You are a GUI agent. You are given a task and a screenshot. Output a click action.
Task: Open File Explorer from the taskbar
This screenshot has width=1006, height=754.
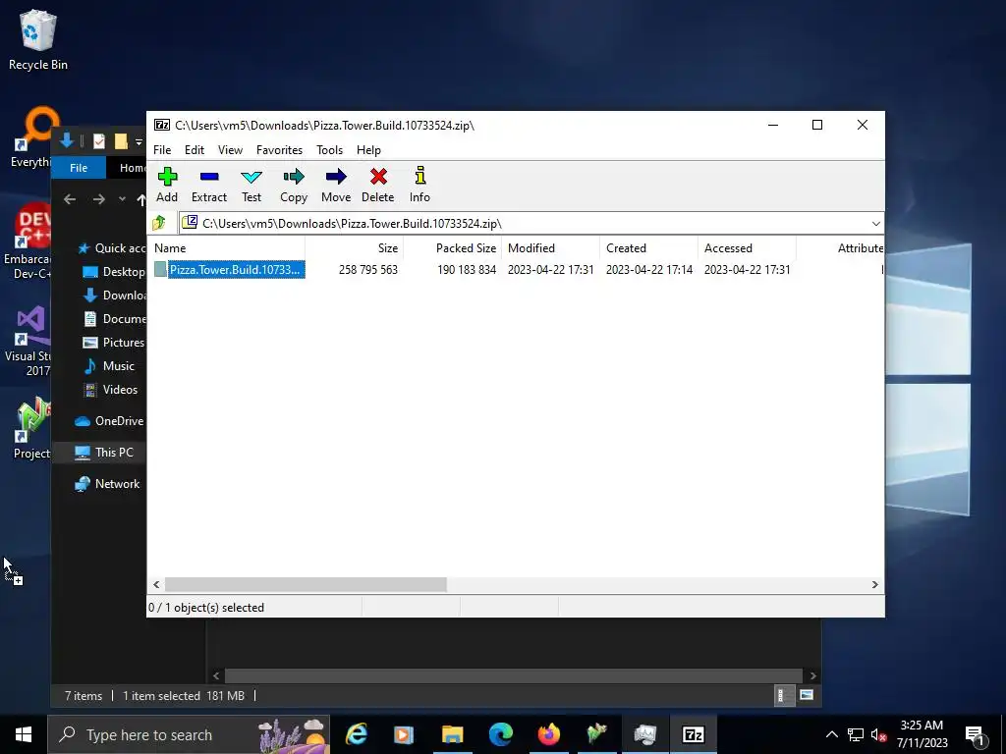(x=452, y=734)
